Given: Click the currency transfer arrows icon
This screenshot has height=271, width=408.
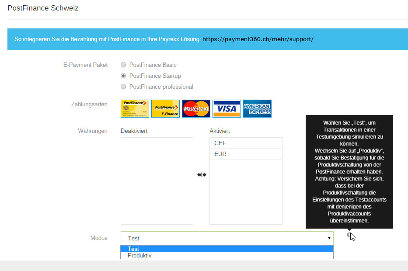Looking at the screenshot, I should tap(202, 175).
